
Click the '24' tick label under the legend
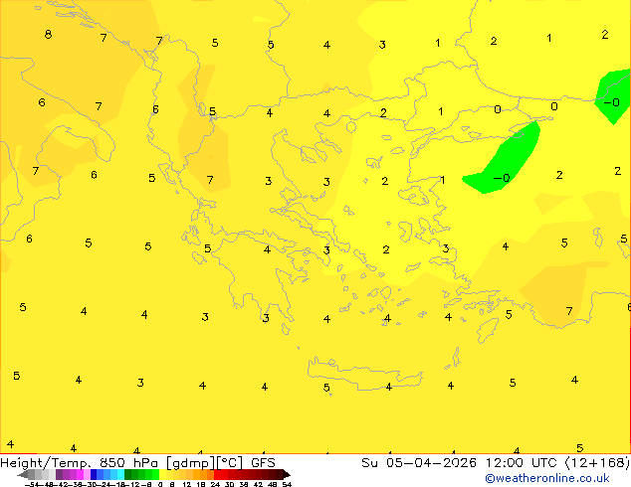[x=215, y=484]
